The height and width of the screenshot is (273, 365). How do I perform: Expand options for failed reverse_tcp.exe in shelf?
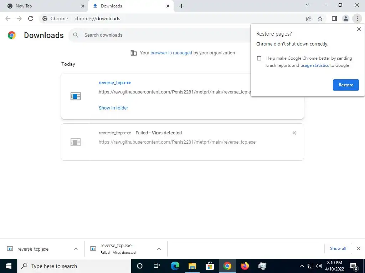159,249
